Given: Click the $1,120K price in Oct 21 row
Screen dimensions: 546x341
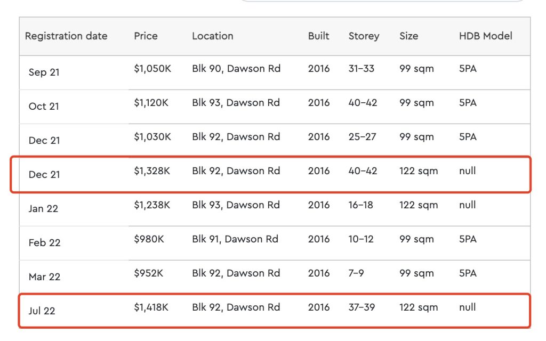Looking at the screenshot, I should click(x=151, y=103).
